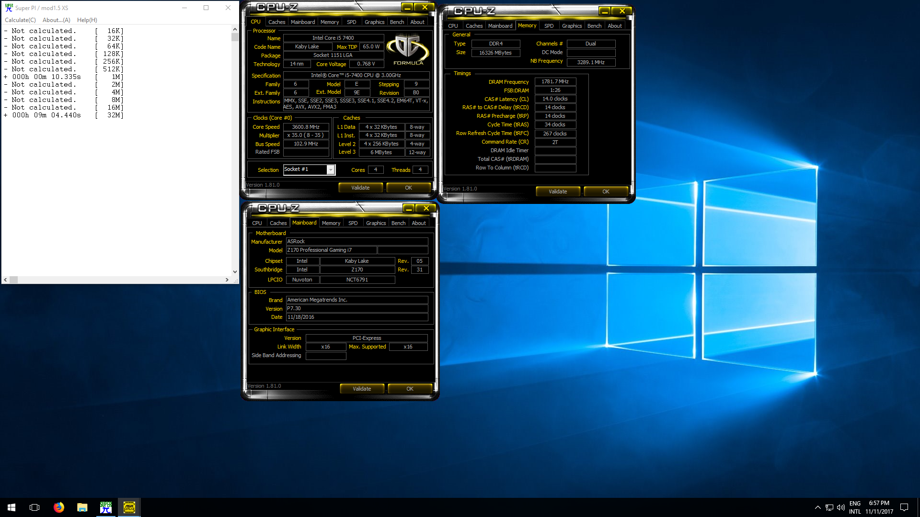Click the ENG INTL language indicator
Screen dimensions: 920x517
click(855, 507)
